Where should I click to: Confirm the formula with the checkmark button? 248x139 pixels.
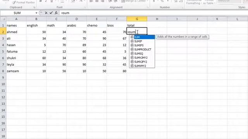coord(51,13)
